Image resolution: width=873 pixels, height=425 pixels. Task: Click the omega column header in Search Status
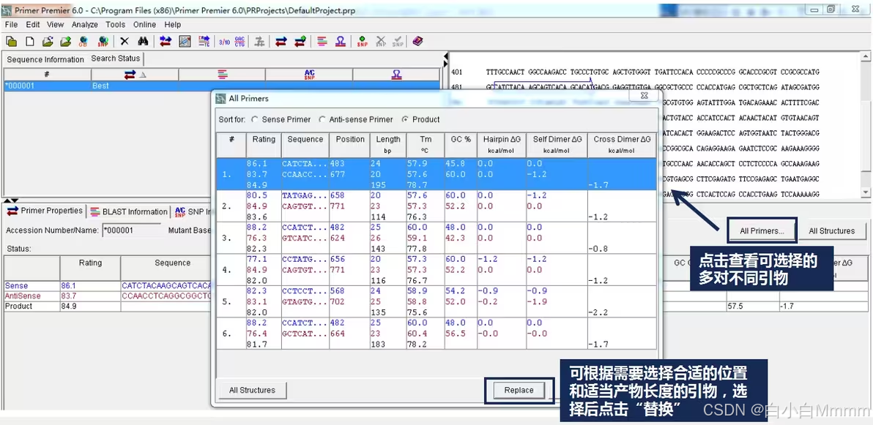click(x=396, y=75)
